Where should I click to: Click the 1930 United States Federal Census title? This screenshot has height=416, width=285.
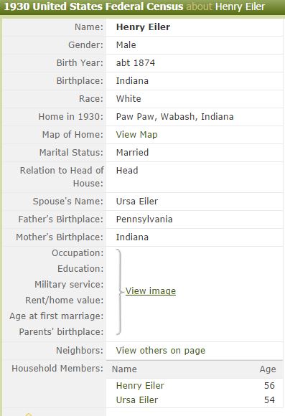[93, 6]
